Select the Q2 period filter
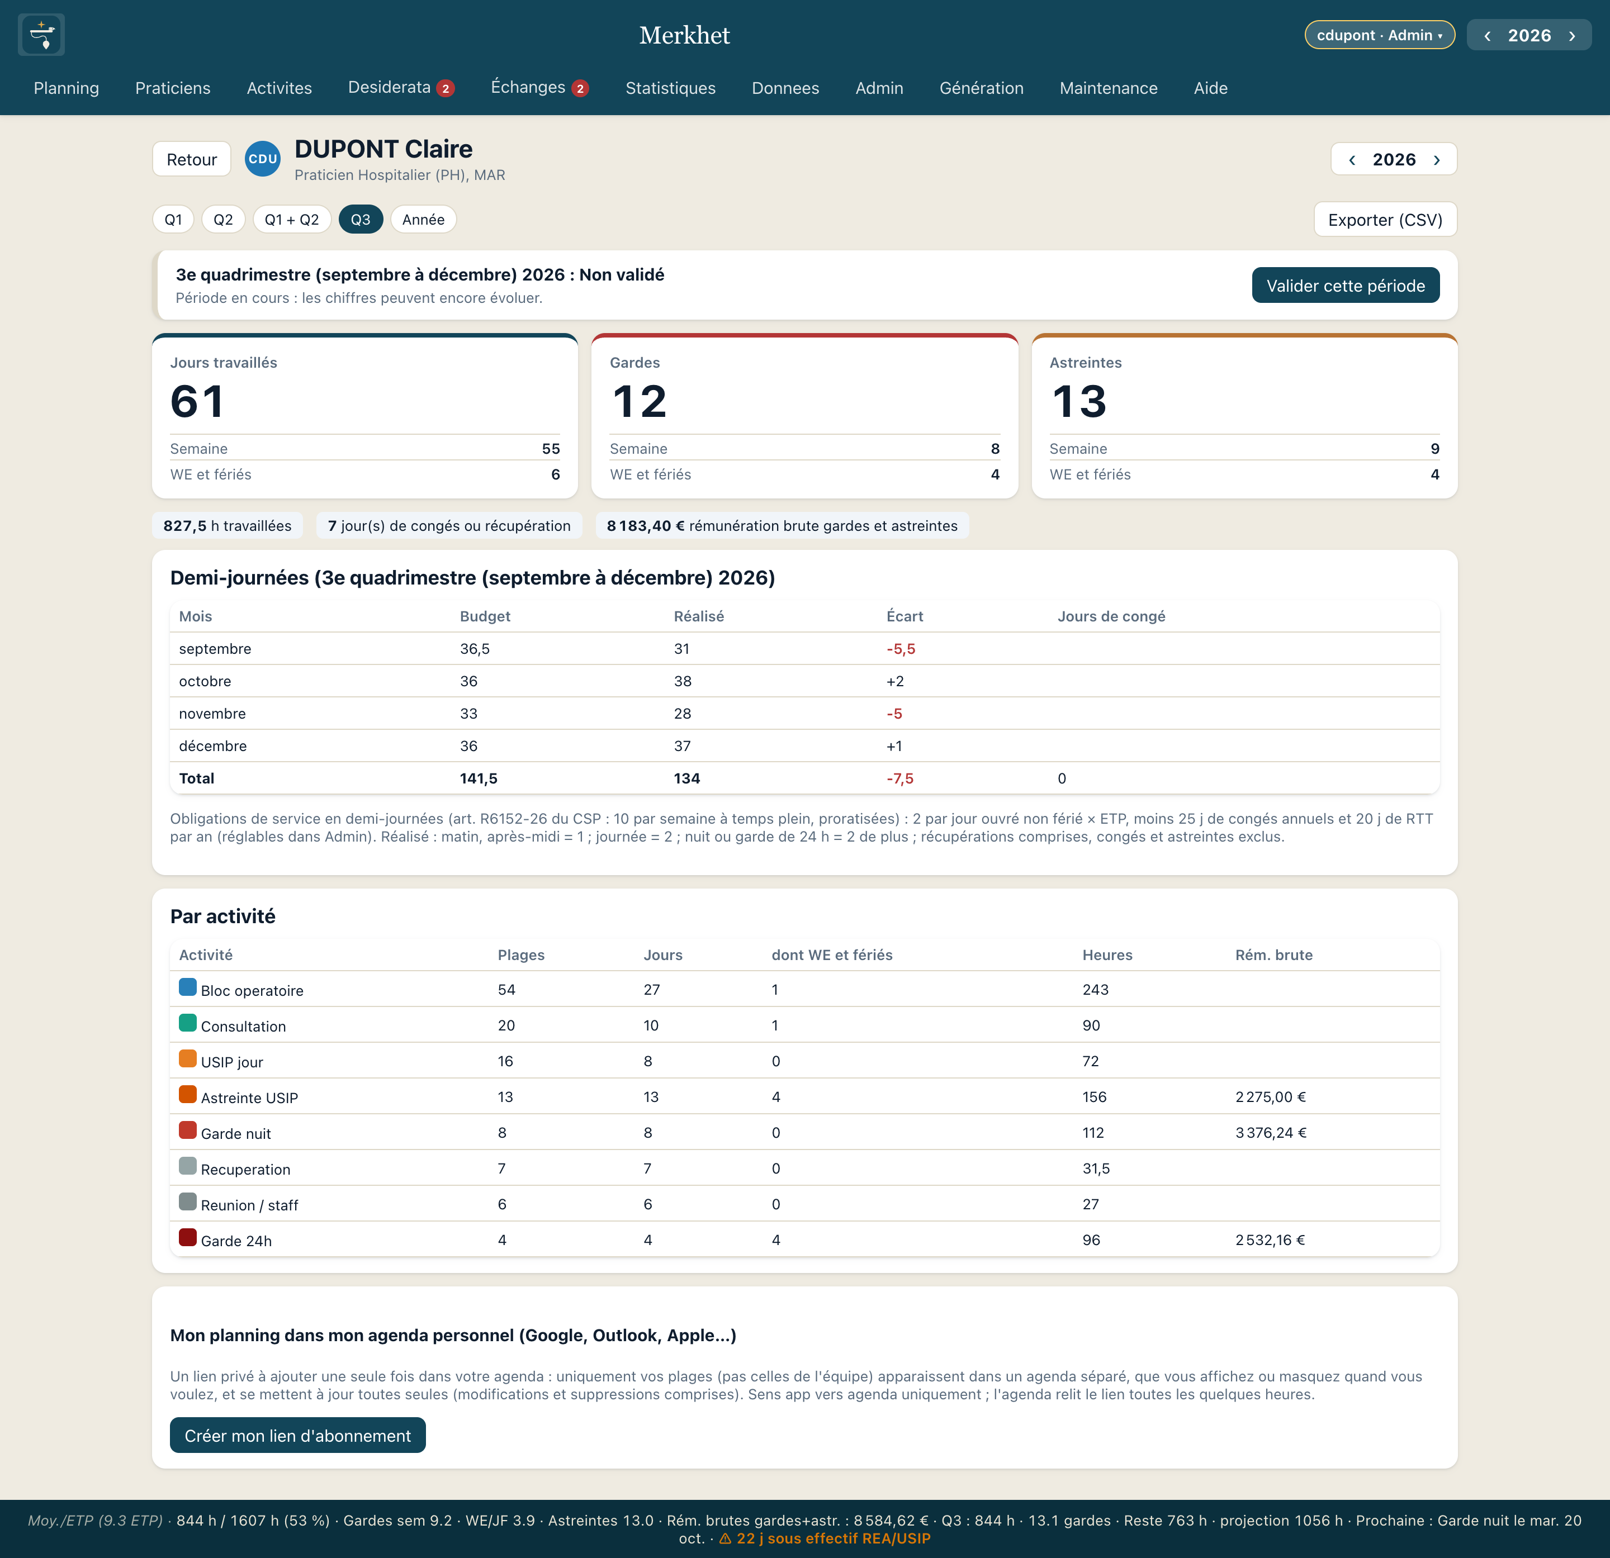Image resolution: width=1610 pixels, height=1558 pixels. tap(224, 219)
